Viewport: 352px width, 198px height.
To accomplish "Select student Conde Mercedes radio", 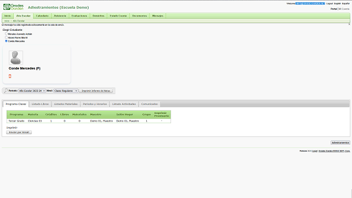I will tap(6, 41).
